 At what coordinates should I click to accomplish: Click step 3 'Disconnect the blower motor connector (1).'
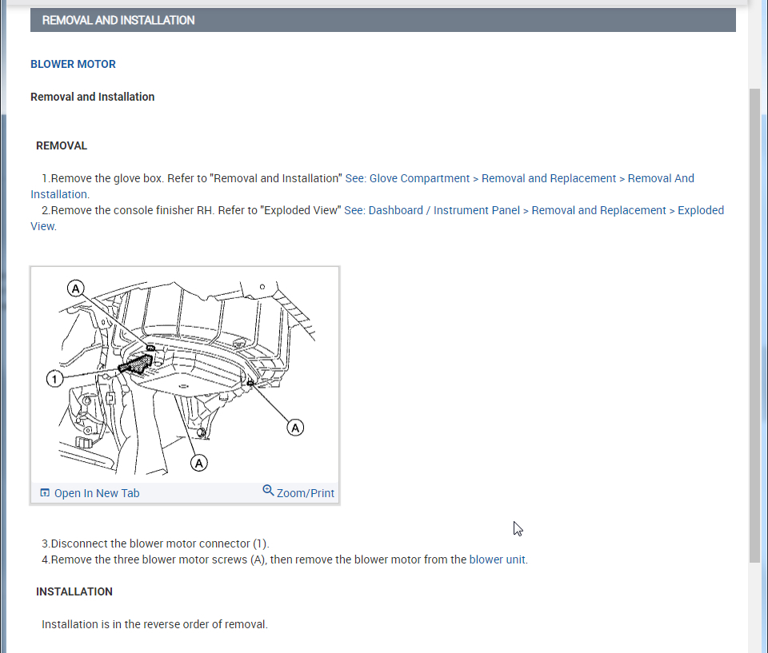coord(155,544)
